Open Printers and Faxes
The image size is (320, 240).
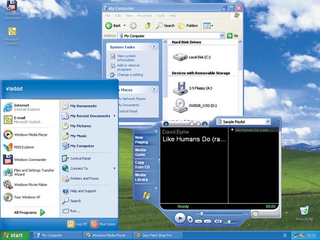[x=80, y=178]
